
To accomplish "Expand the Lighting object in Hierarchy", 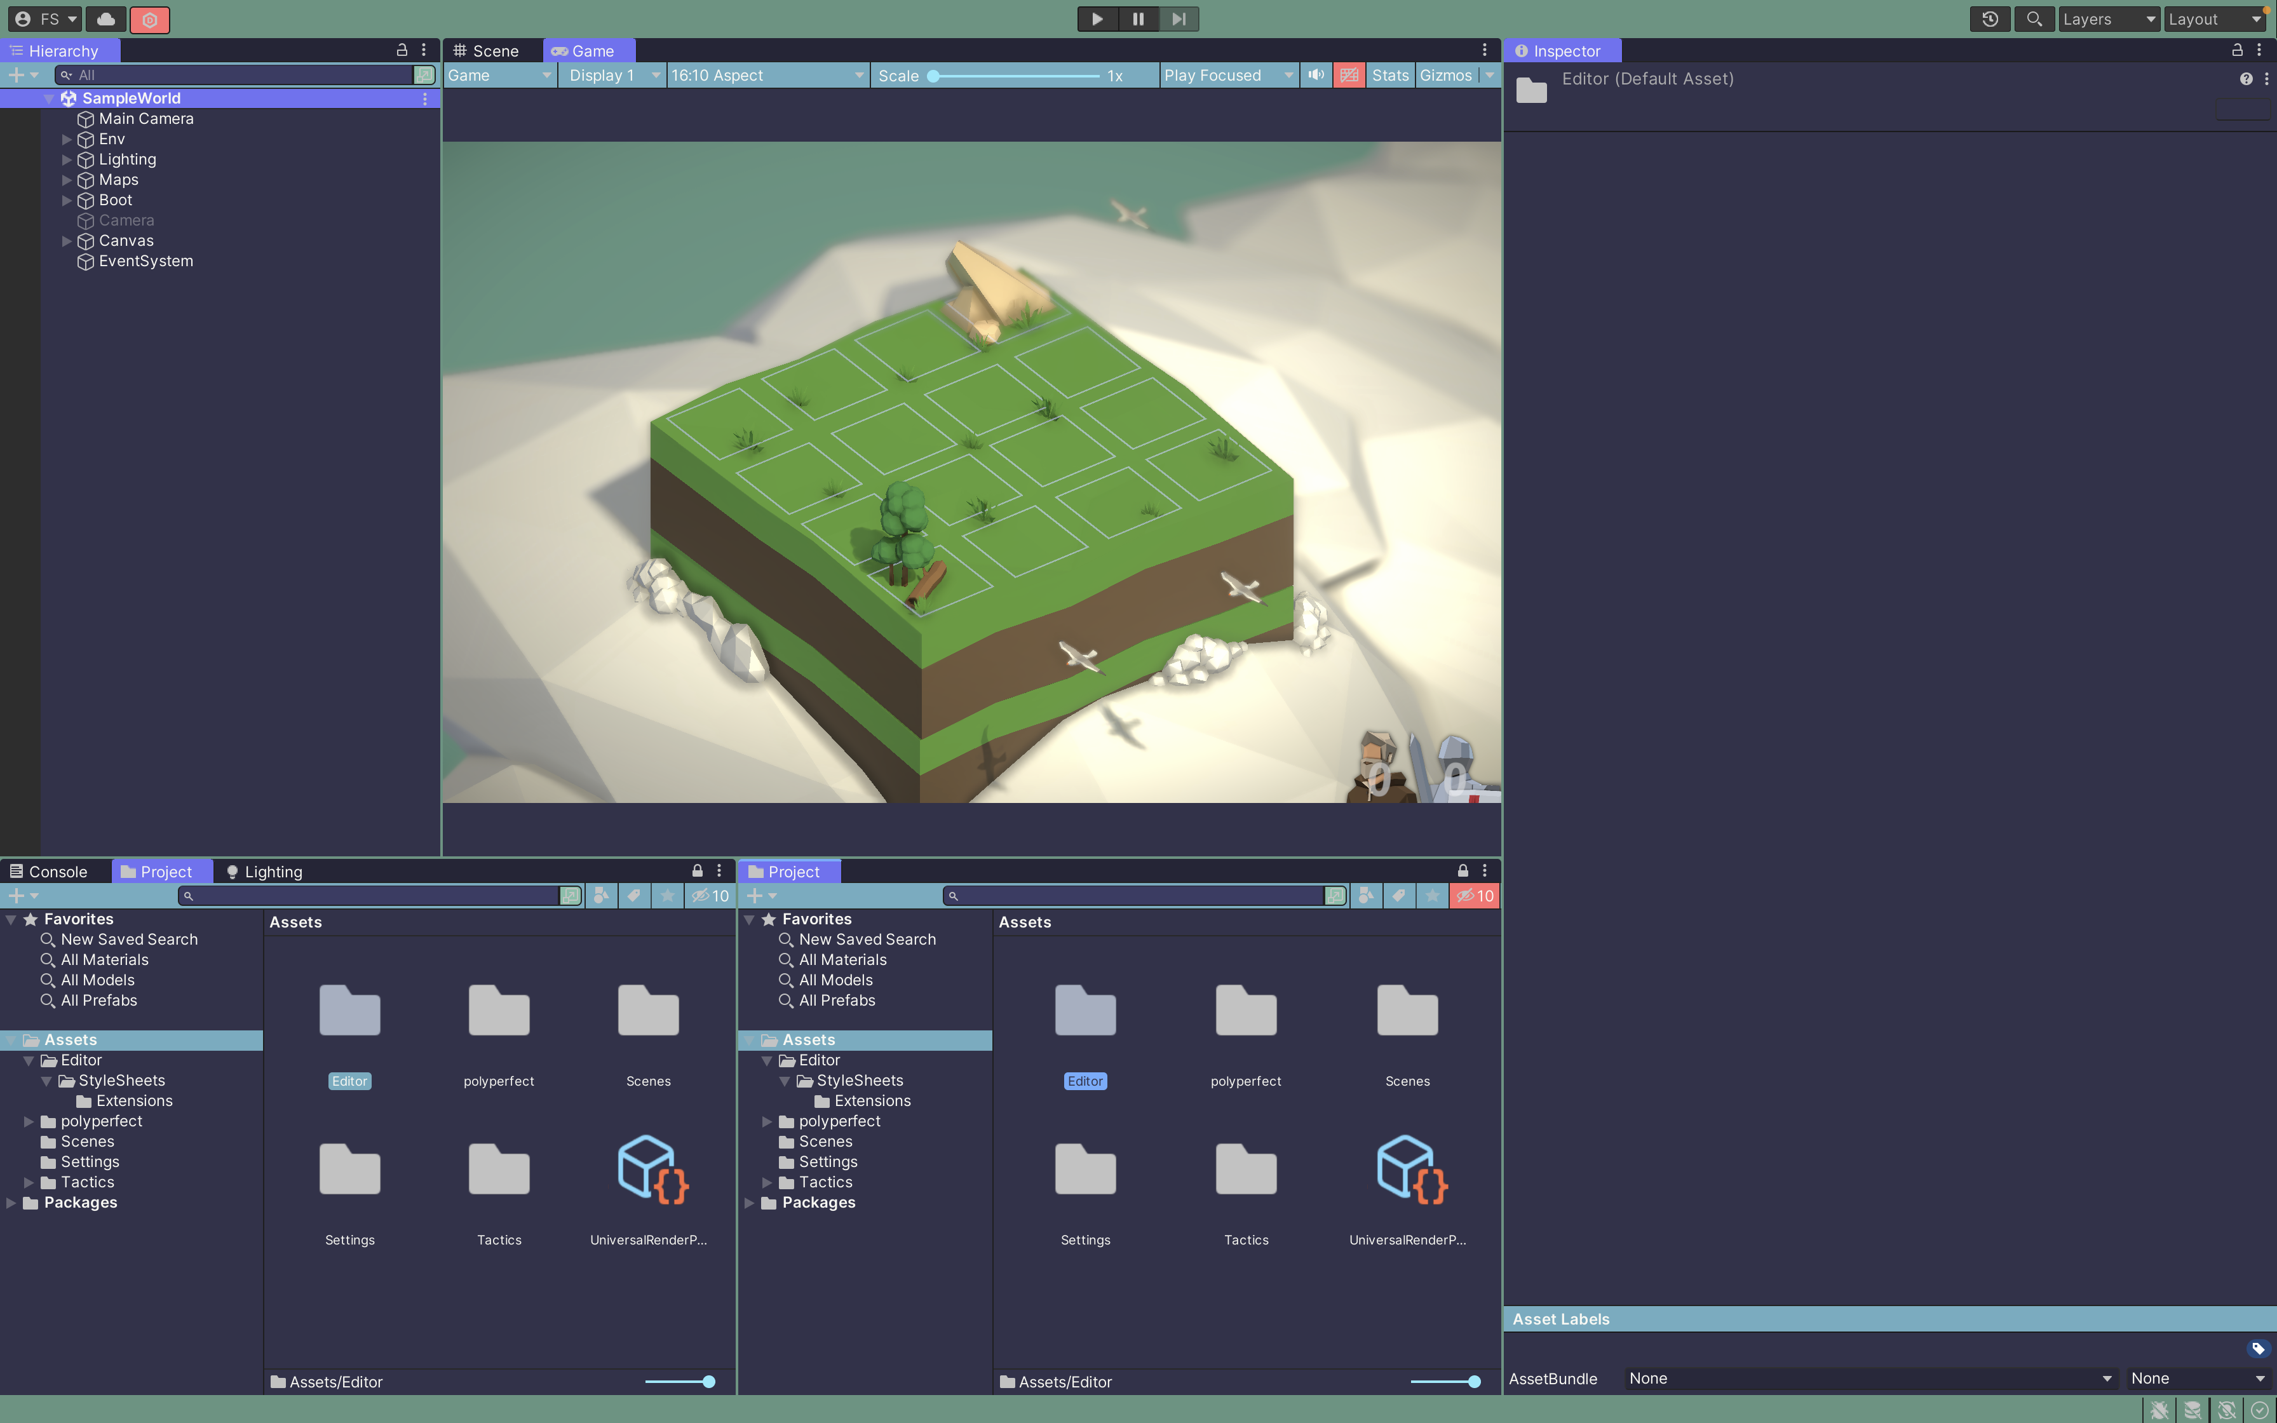I will 67,160.
